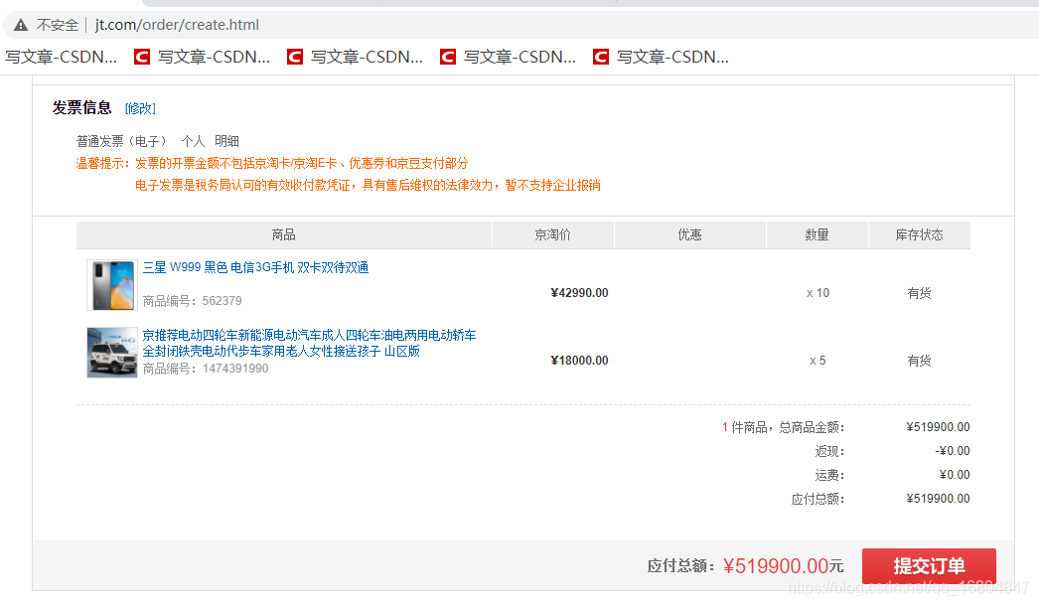
Task: Click the electric car product thumbnail
Action: coord(112,353)
